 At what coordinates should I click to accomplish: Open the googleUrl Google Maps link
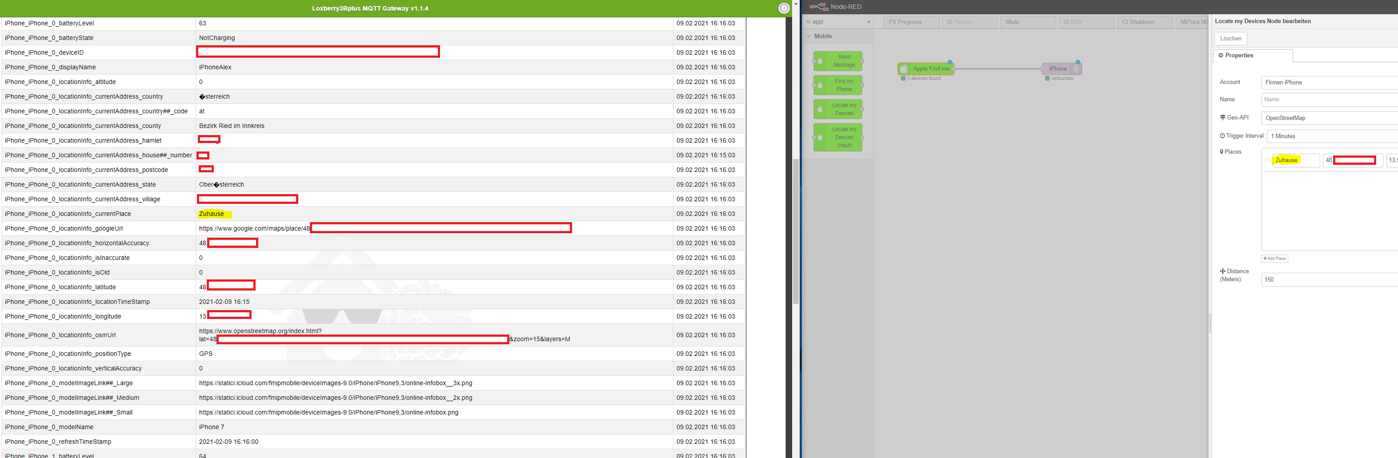[254, 228]
